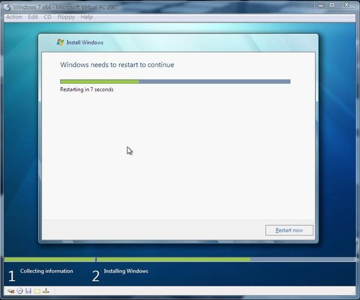Screen dimensions: 360x300
Task: Click the Virtual PC title bar icon
Action: (x=7, y=7)
